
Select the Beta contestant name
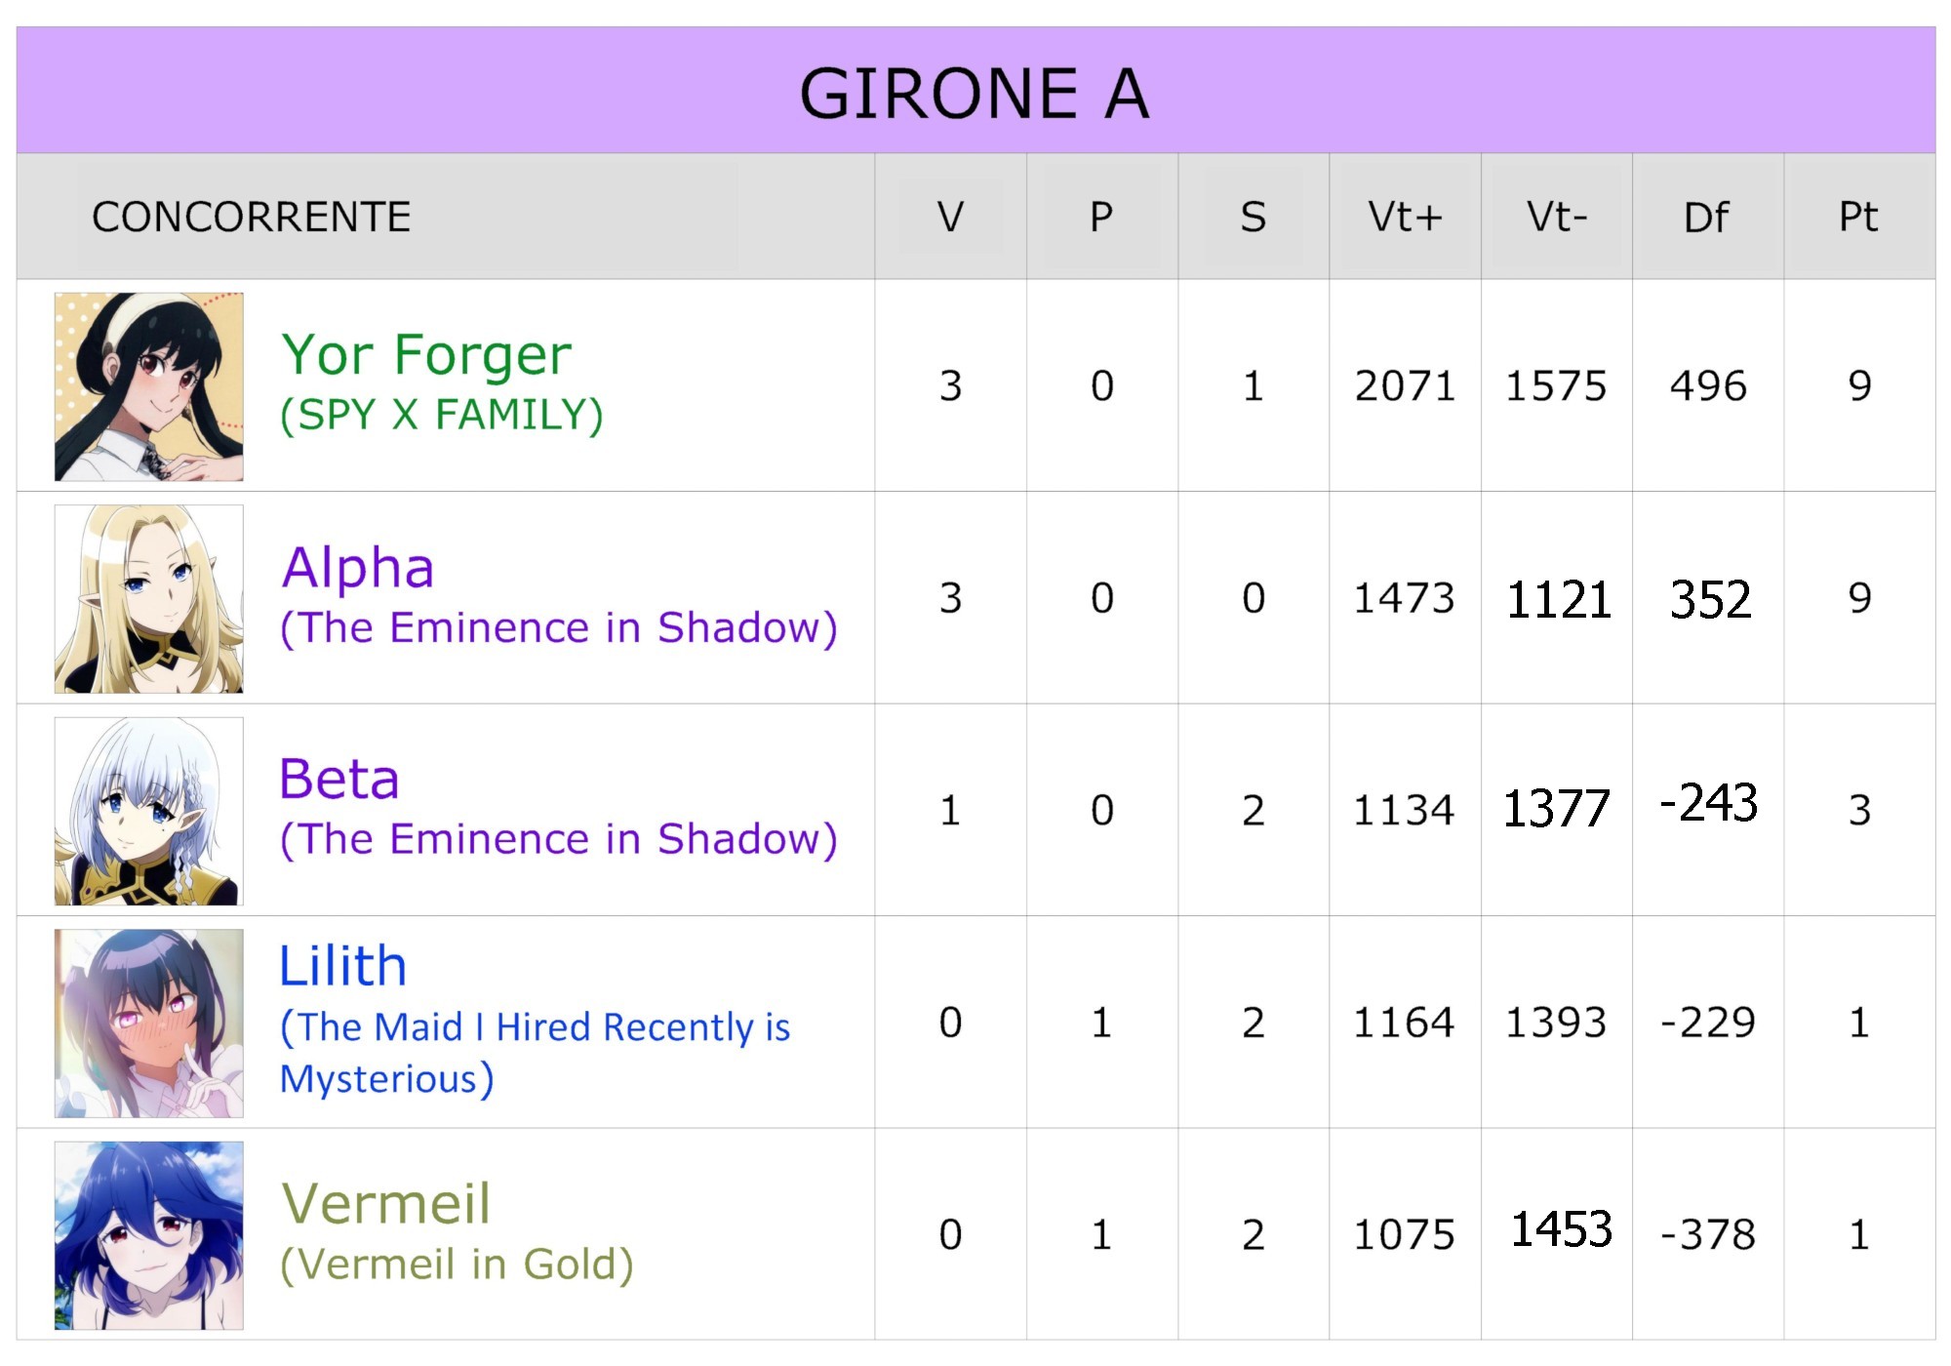(338, 779)
